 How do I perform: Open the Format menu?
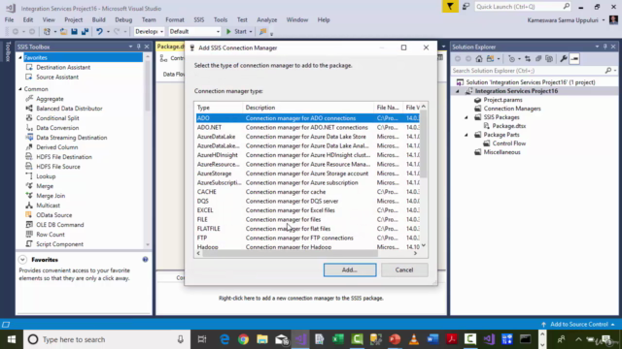(x=175, y=19)
